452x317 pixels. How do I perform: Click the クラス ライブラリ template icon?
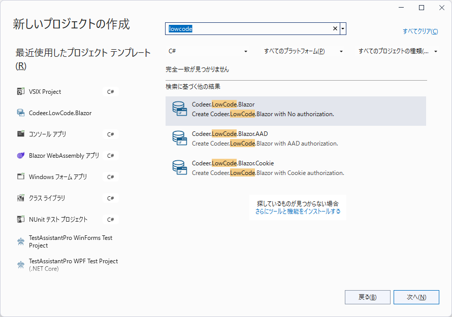click(x=21, y=198)
